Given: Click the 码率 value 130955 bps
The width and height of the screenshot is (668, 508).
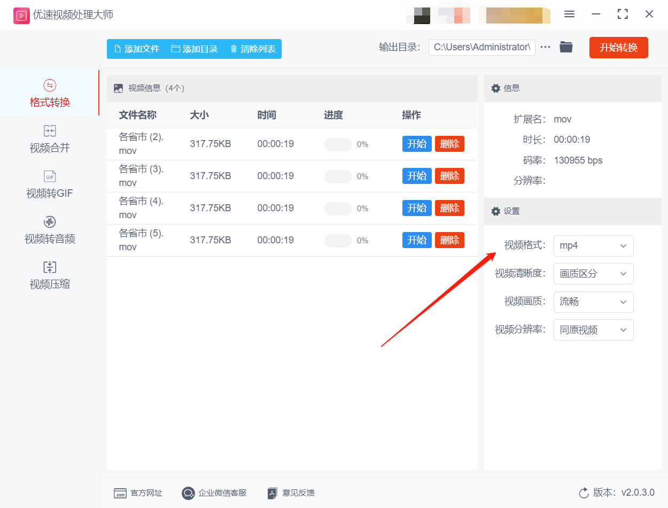Looking at the screenshot, I should pos(578,160).
